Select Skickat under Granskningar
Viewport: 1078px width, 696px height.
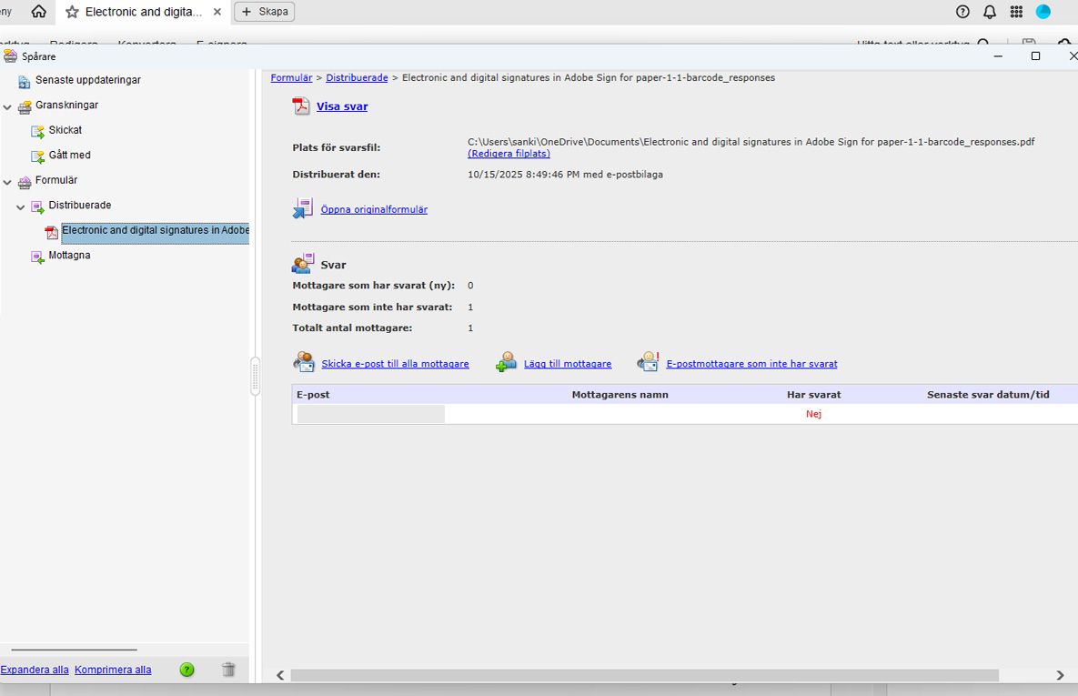pos(65,129)
